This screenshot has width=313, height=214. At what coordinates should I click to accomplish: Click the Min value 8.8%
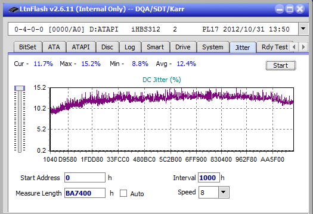click(x=140, y=64)
